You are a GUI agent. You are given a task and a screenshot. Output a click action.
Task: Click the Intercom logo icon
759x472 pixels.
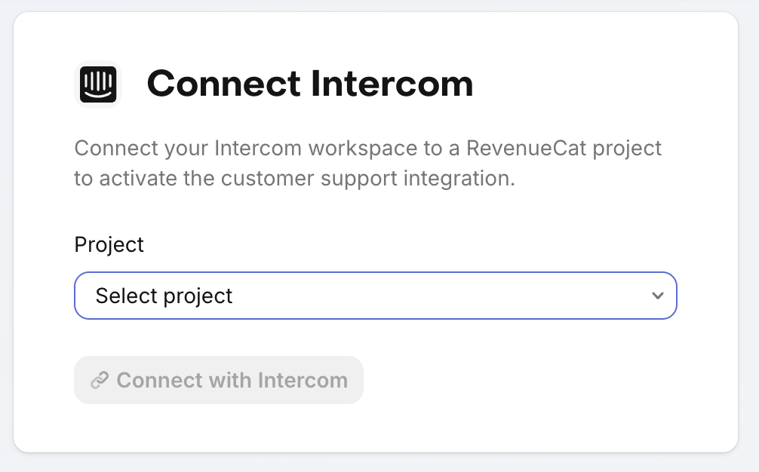[x=99, y=84]
